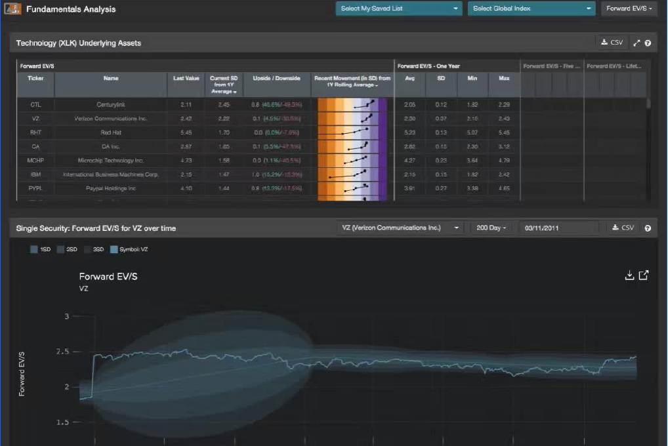Screen dimensions: 668x446
Task: Click the IBM recent movement sparkline
Action: click(352, 174)
